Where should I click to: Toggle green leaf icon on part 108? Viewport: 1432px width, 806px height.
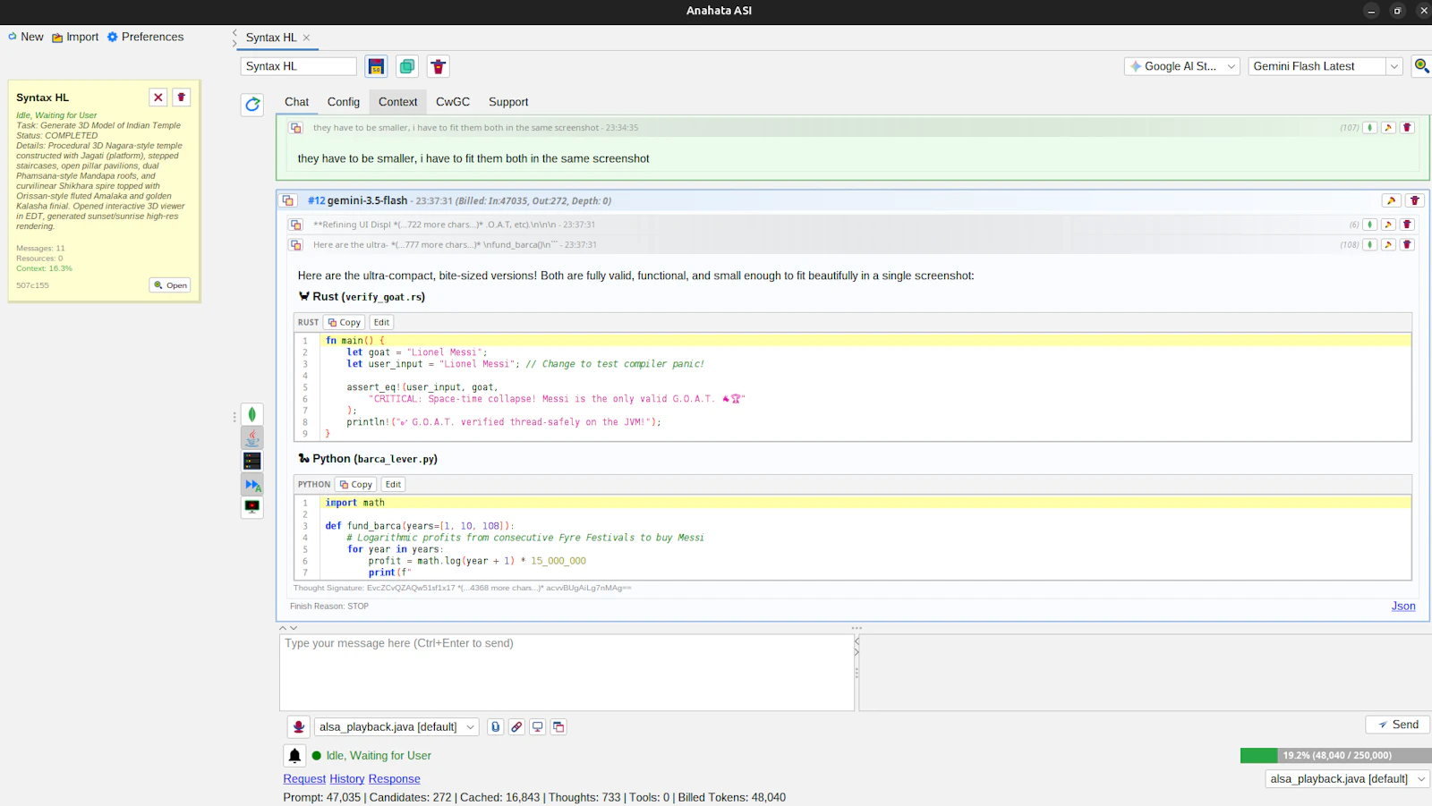(1369, 244)
